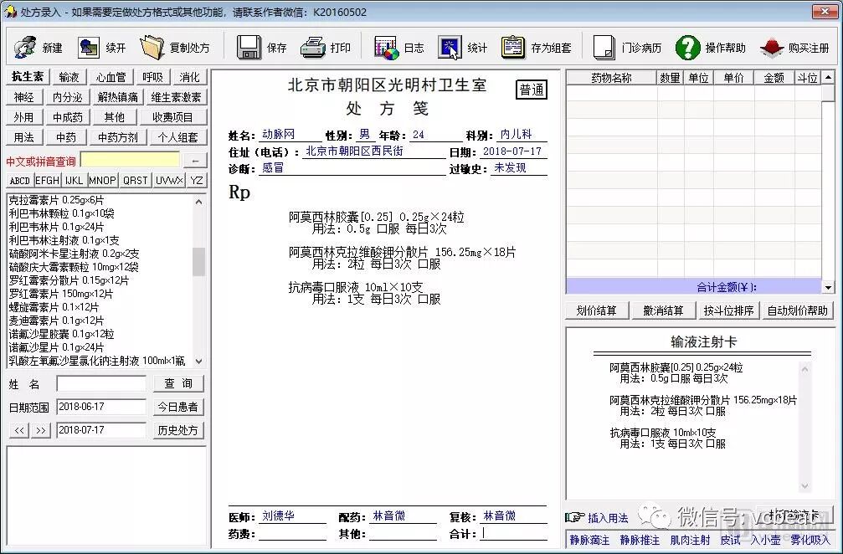Click the 查询 search button
This screenshot has height=554, width=843.
[x=178, y=383]
